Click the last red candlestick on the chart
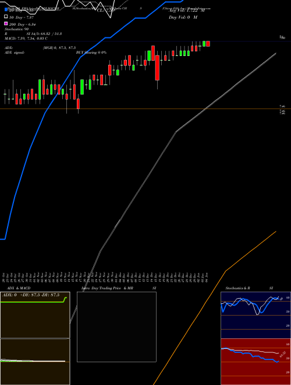The height and width of the screenshot is (385, 291). [x=208, y=44]
